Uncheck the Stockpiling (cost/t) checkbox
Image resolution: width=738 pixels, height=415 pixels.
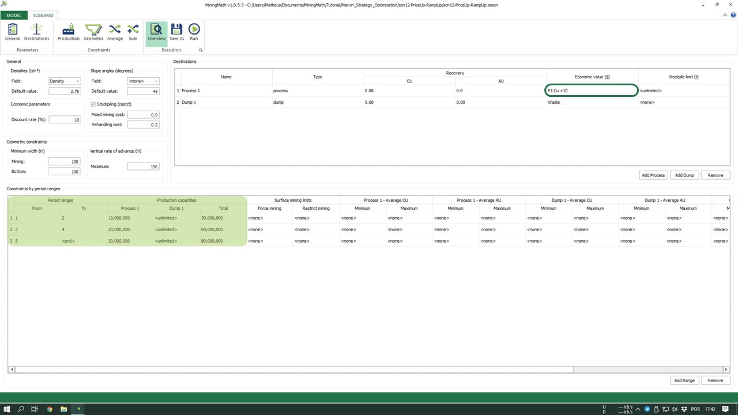[x=93, y=104]
